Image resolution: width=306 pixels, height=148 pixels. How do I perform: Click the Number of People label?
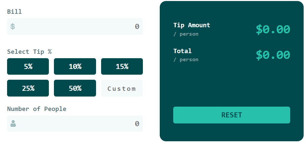pyautogui.click(x=37, y=109)
